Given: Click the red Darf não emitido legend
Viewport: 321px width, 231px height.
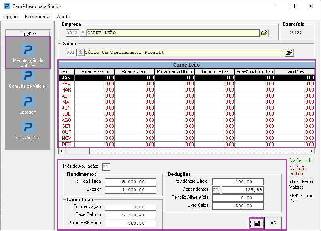Looking at the screenshot, I should pyautogui.click(x=298, y=171).
